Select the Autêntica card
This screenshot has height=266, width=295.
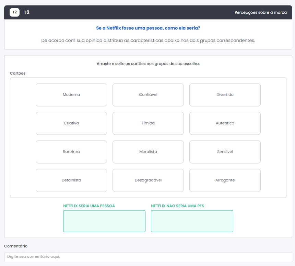[x=225, y=123]
